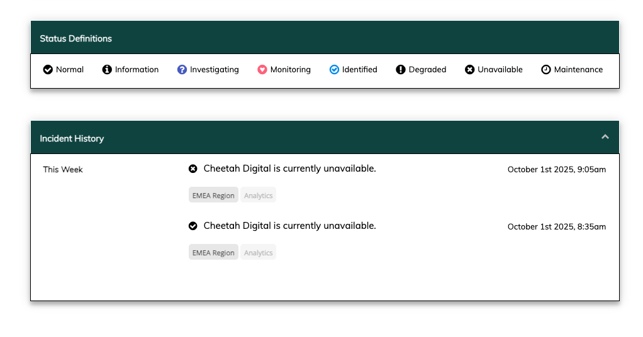Image resolution: width=643 pixels, height=337 pixels.
Task: Click the Investigating question mark icon
Action: click(x=182, y=70)
